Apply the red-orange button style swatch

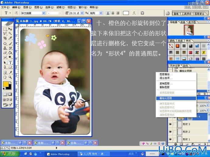177,46
